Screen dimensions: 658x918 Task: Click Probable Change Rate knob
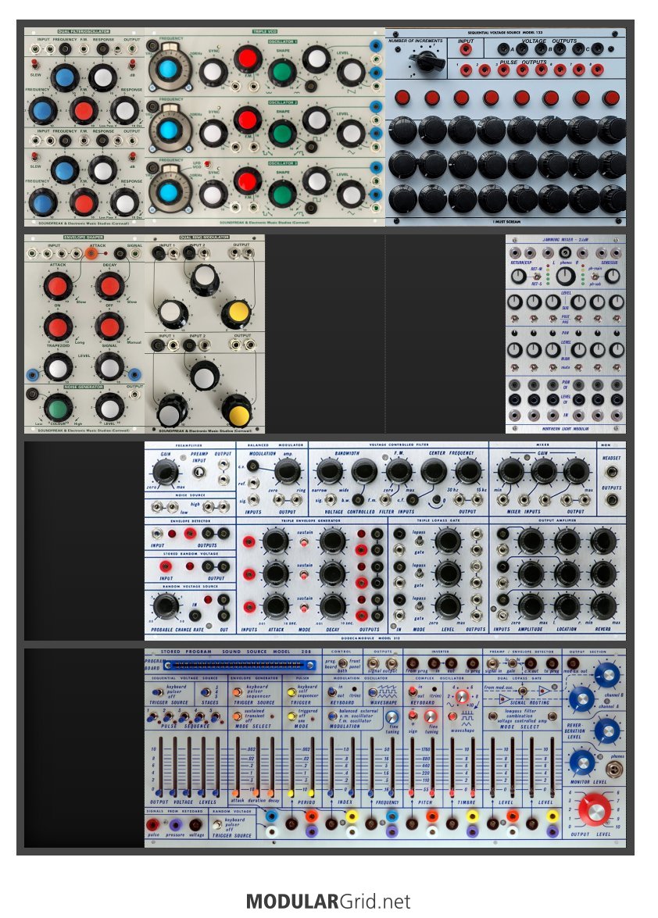[166, 606]
